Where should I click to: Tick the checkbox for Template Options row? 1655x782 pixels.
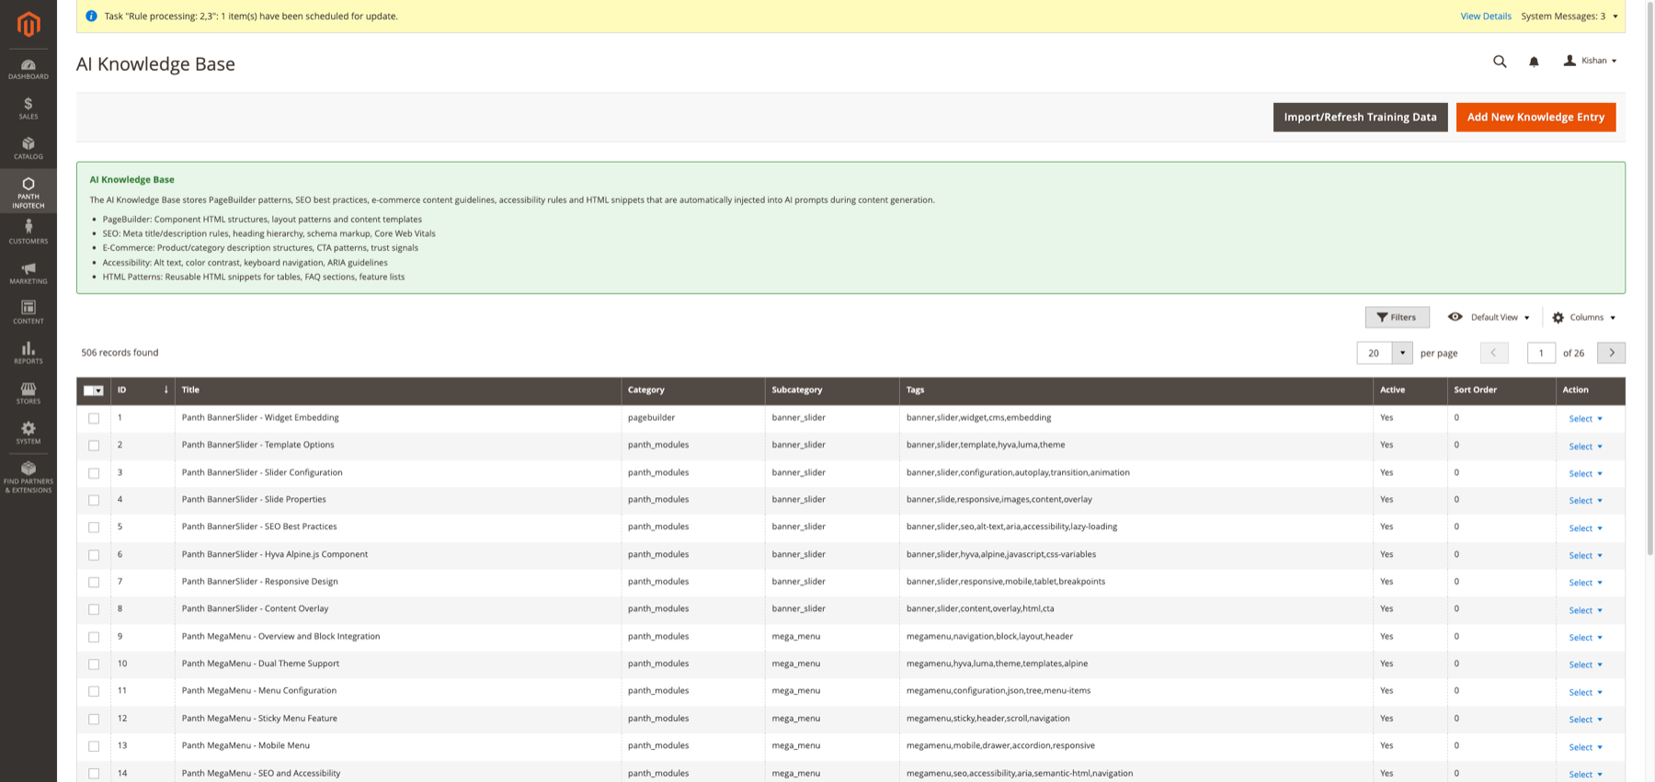pos(94,446)
